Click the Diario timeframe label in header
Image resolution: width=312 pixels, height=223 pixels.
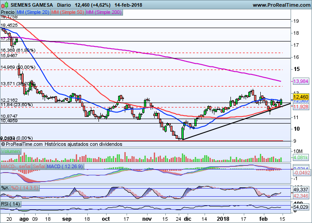tap(66, 4)
